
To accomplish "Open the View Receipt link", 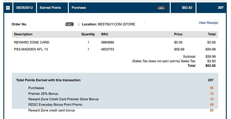I will tap(208, 23).
